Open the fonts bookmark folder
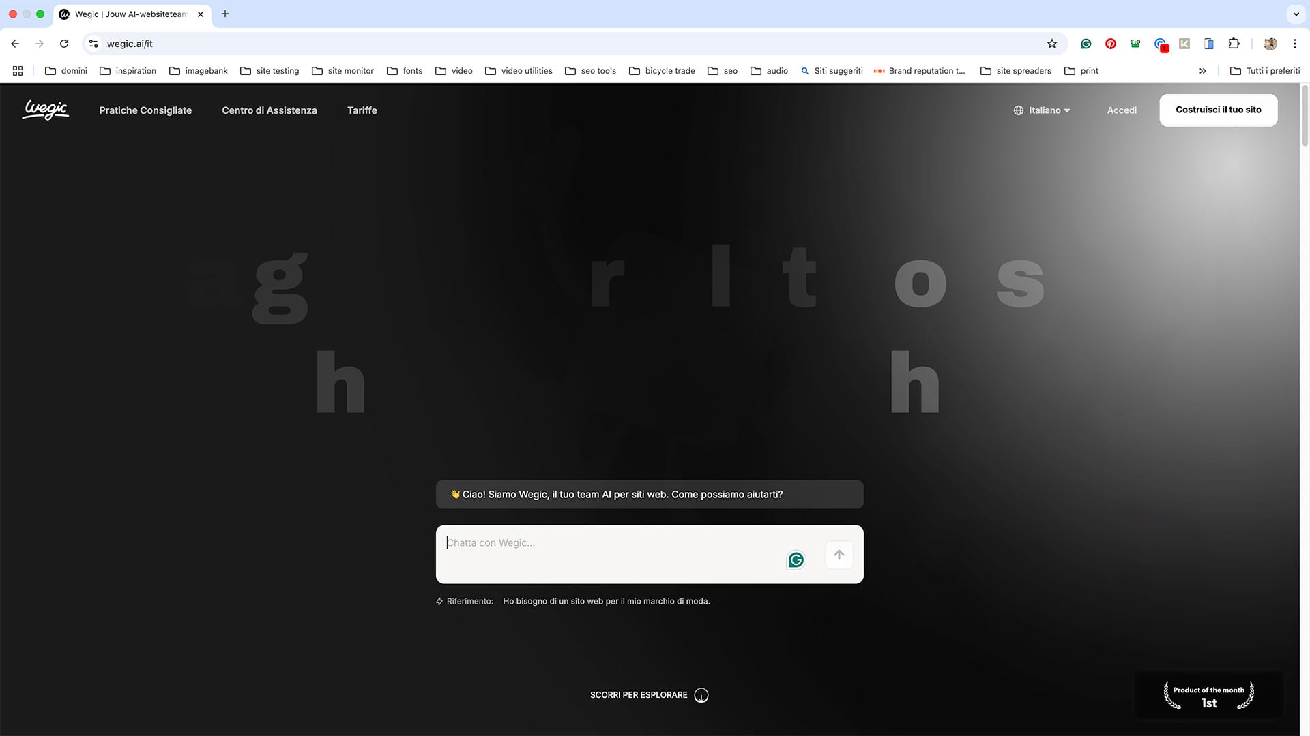 click(x=405, y=71)
